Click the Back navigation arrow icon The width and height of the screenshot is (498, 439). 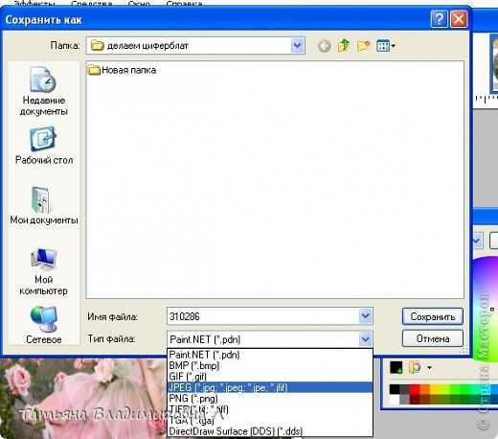pos(325,46)
